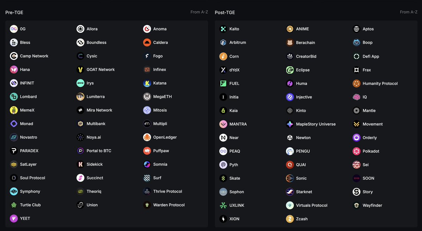Image resolution: width=422 pixels, height=231 pixels.
Task: Click the Zcash gold icon
Action: pyautogui.click(x=290, y=219)
